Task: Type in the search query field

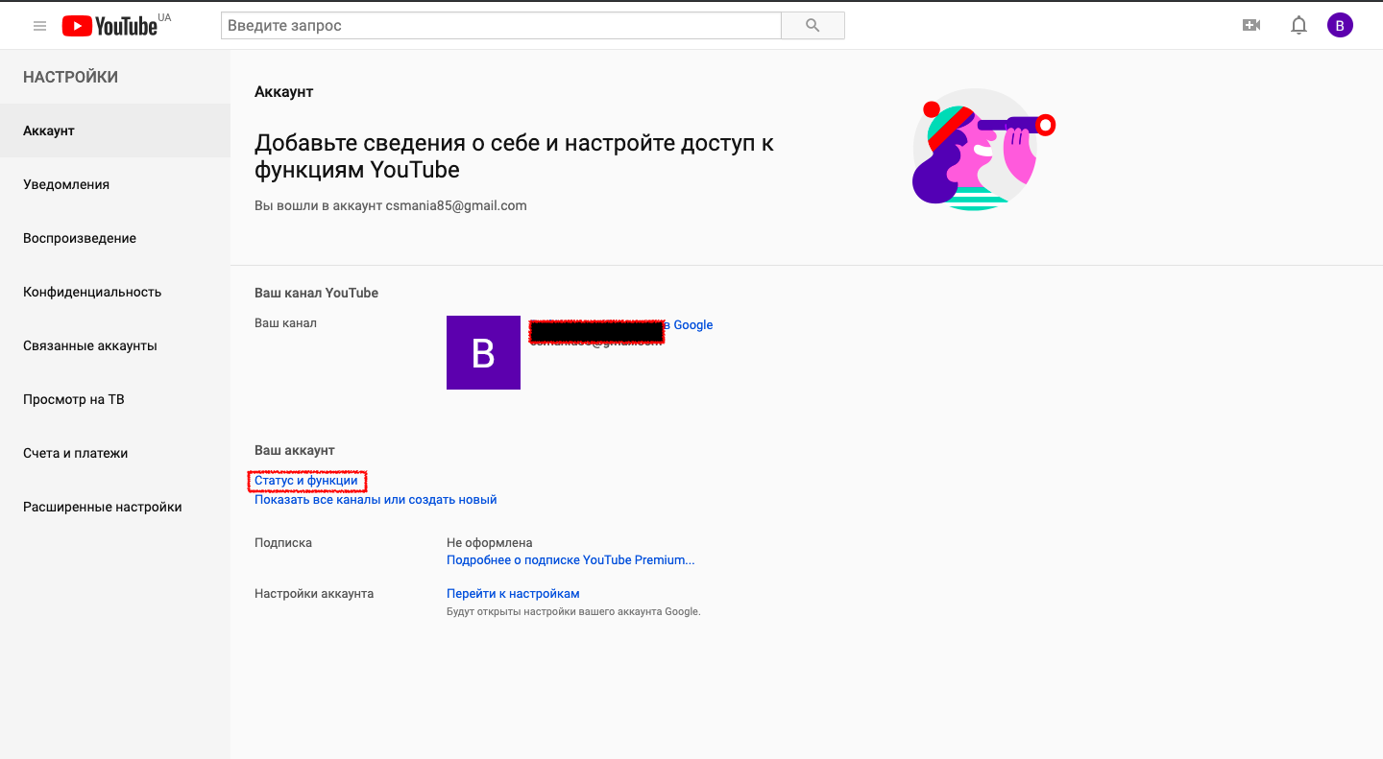Action: [500, 26]
